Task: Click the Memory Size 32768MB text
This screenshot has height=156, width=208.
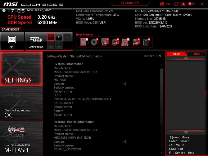Action: click(150, 19)
